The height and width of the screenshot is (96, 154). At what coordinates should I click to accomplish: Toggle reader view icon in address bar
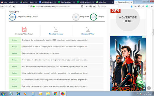tap(82, 6)
